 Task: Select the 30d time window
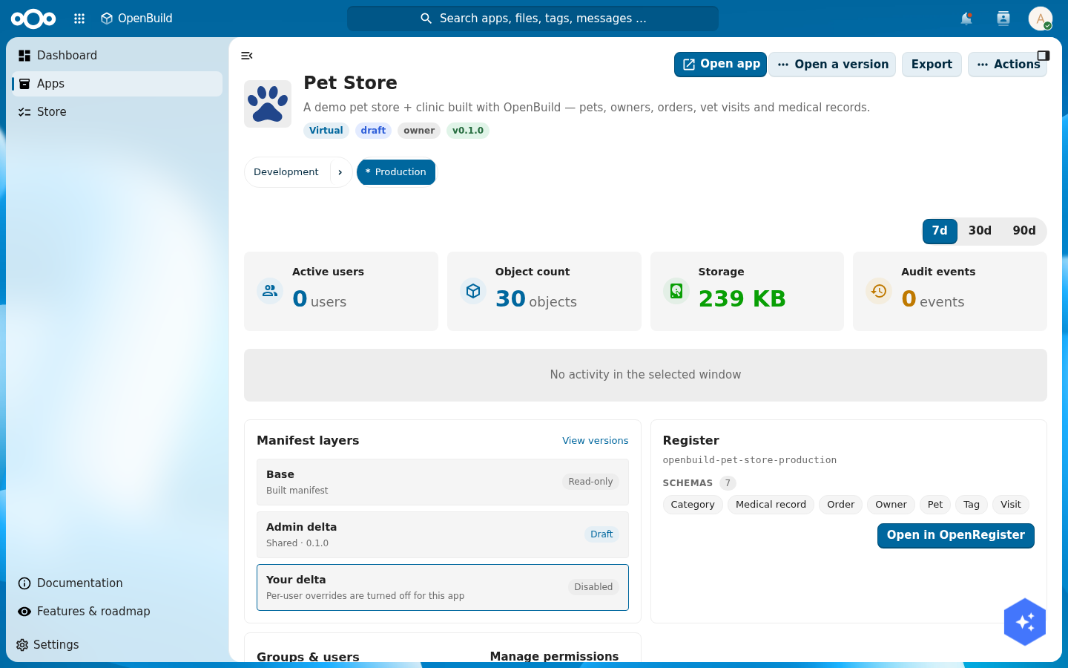point(980,231)
